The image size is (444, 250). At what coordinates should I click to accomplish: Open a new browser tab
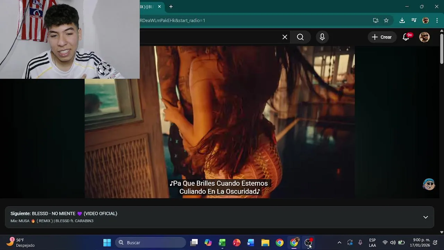coord(171,7)
